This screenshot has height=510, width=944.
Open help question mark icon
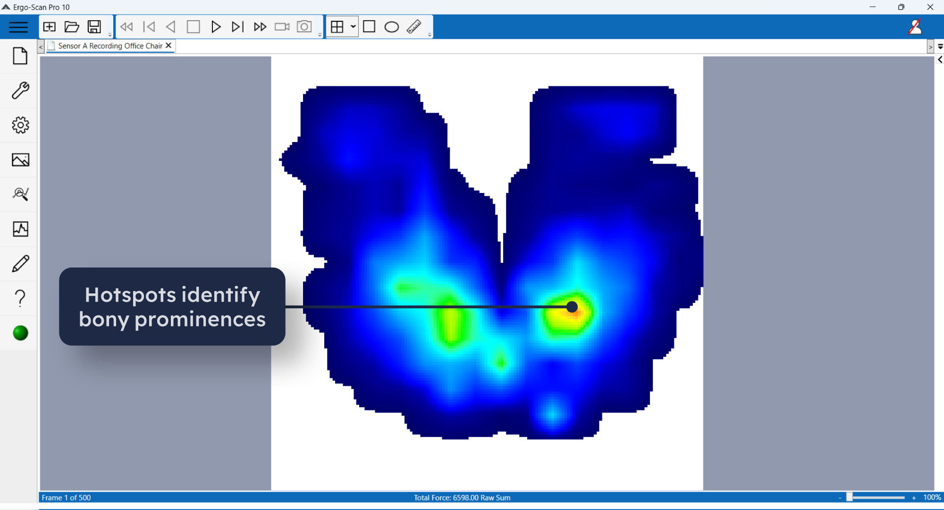[20, 298]
